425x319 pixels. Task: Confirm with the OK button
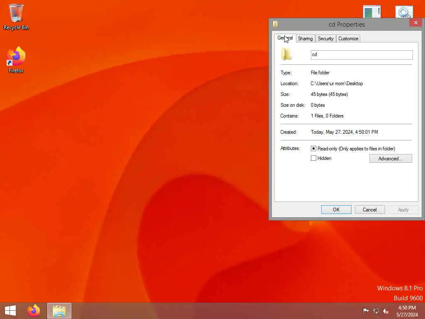pyautogui.click(x=336, y=209)
